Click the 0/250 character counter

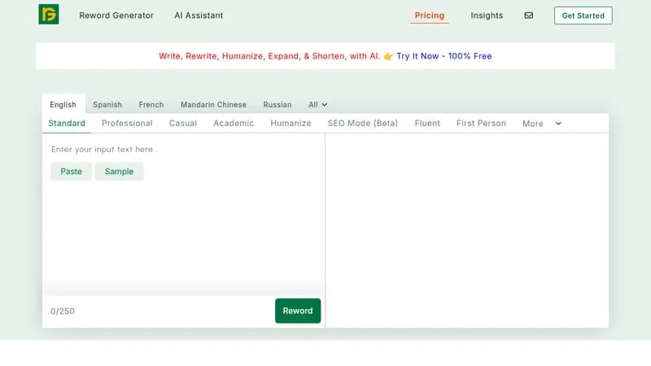[63, 312]
